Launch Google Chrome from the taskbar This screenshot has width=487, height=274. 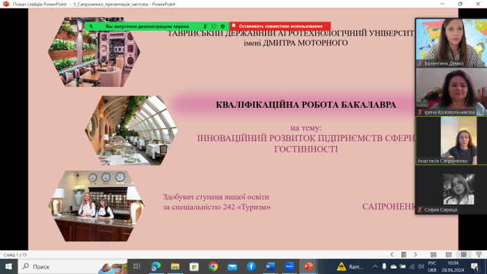point(213,266)
